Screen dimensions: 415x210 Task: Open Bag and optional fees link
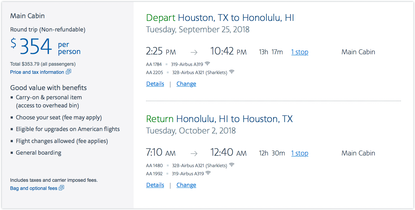tap(34, 188)
